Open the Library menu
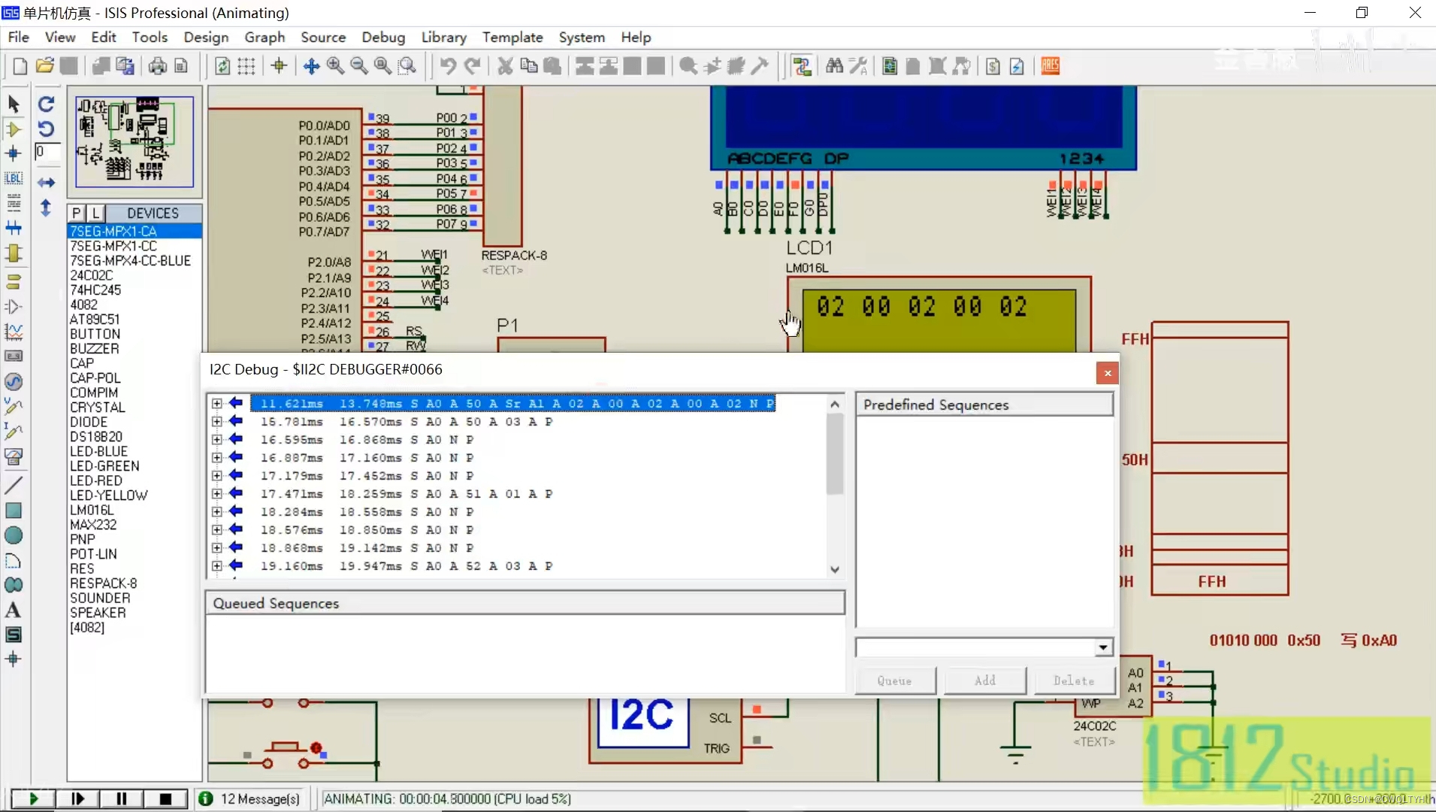1436x812 pixels. point(443,37)
